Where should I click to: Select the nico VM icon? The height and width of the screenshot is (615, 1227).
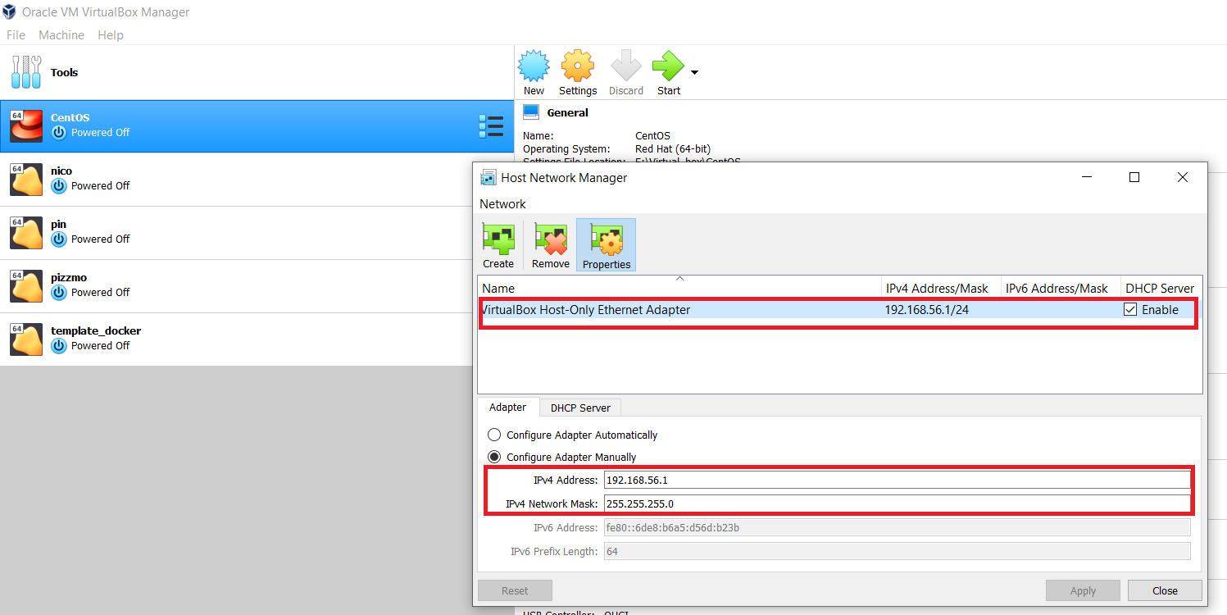[x=26, y=180]
